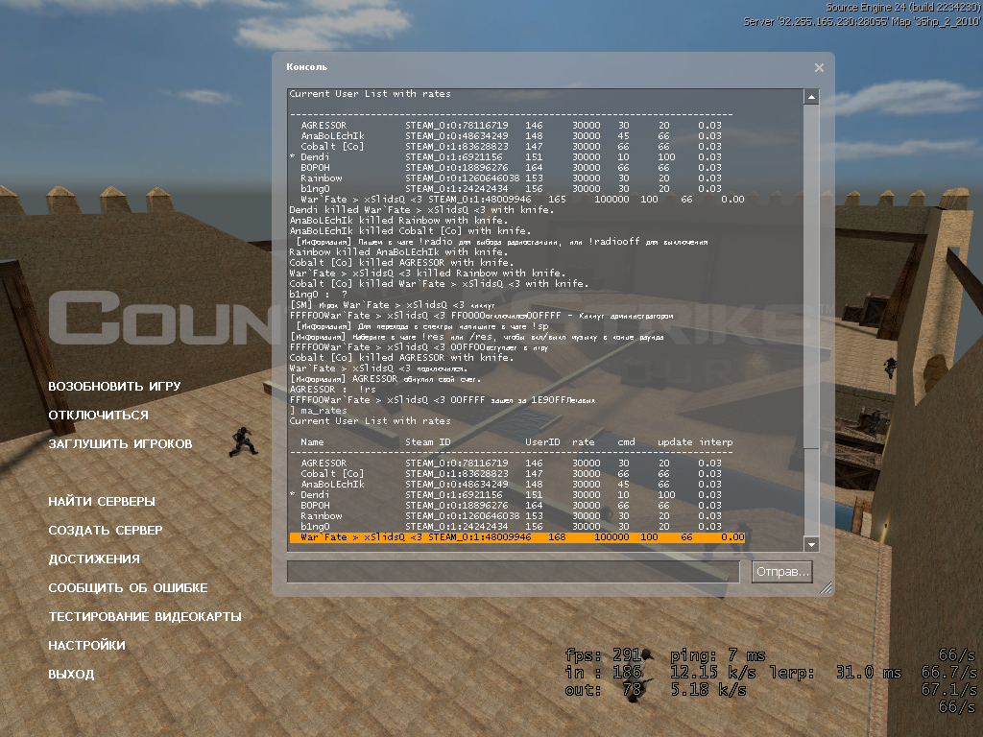983x737 pixels.
Task: Click 'War`Fate > xSlidsQ <3 killed Rainbow with knife.' line
Action: tap(427, 273)
